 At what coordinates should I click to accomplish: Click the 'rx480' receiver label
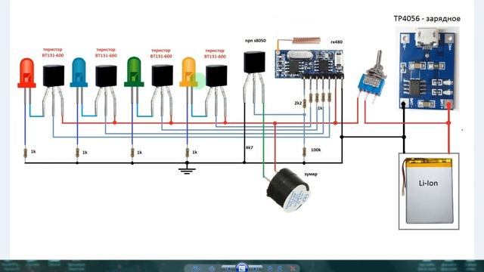[337, 42]
